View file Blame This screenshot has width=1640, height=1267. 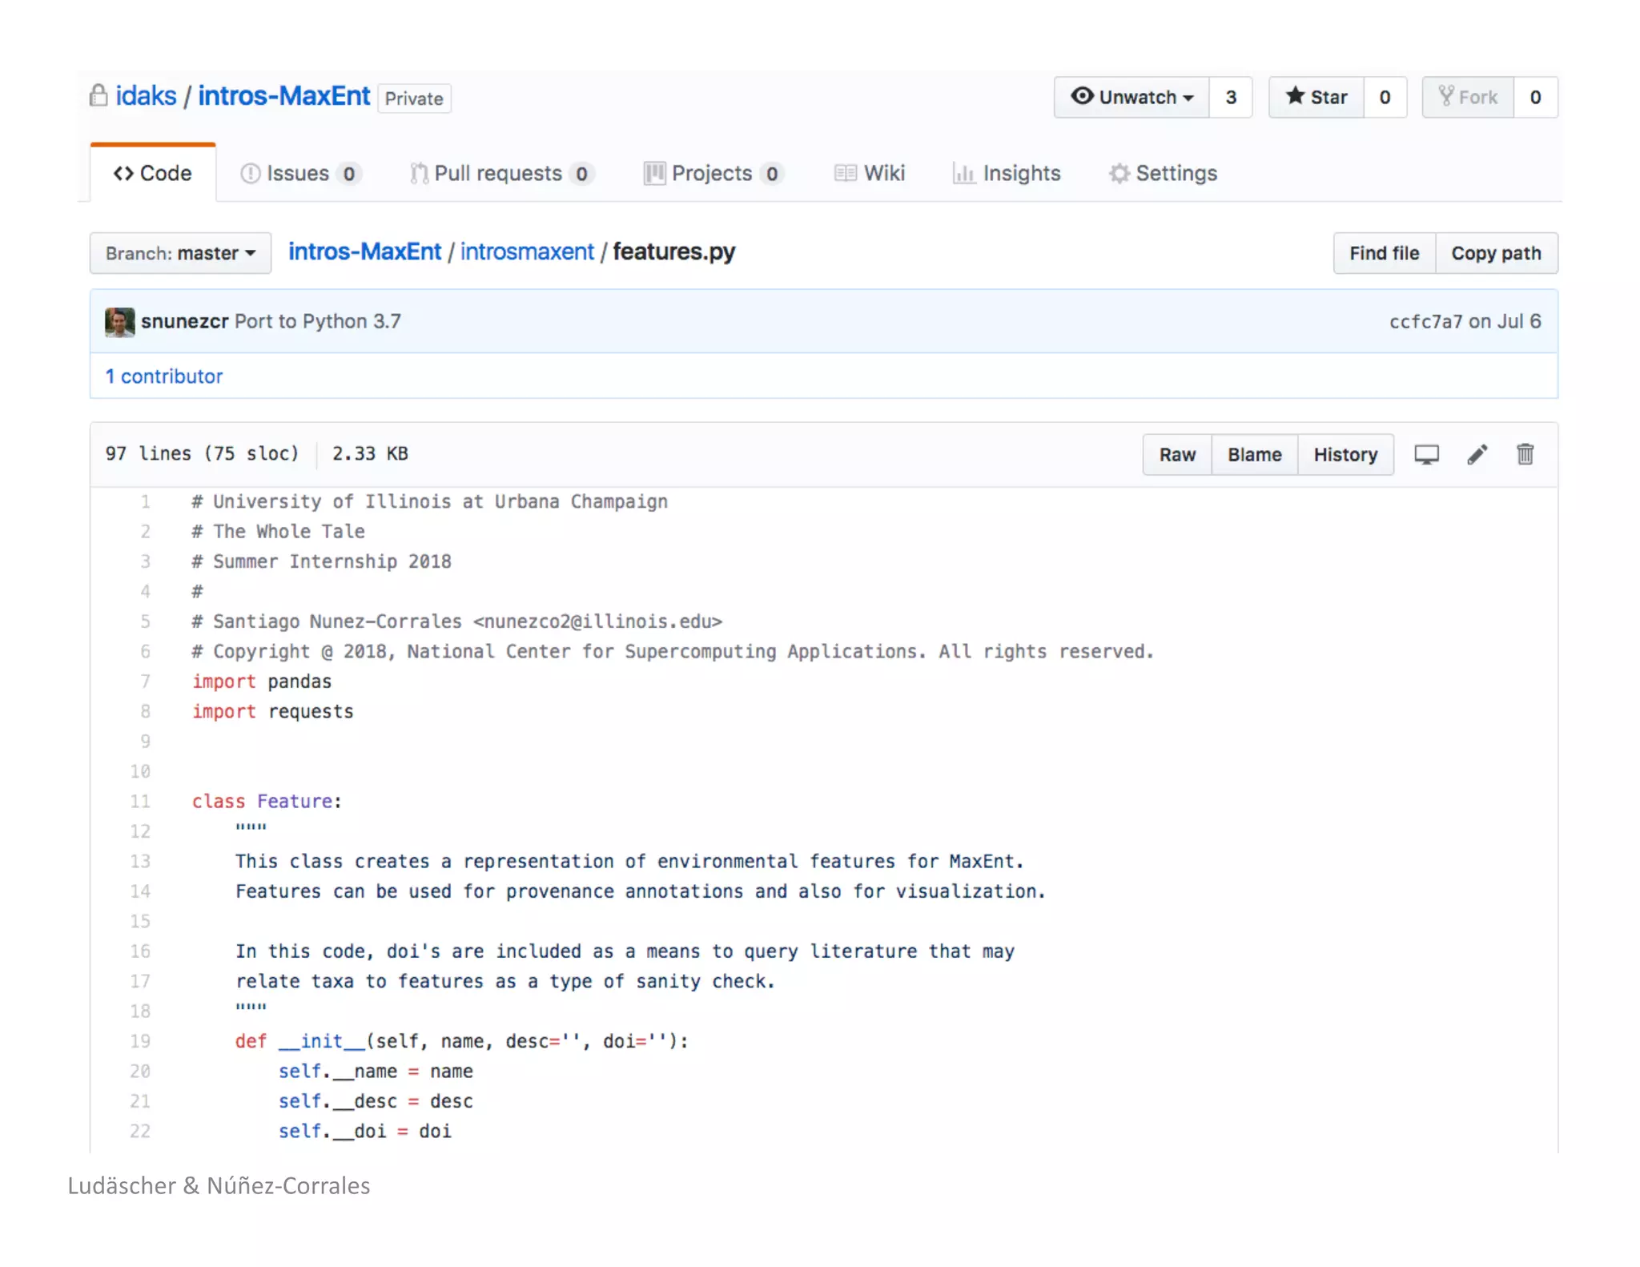click(1254, 454)
